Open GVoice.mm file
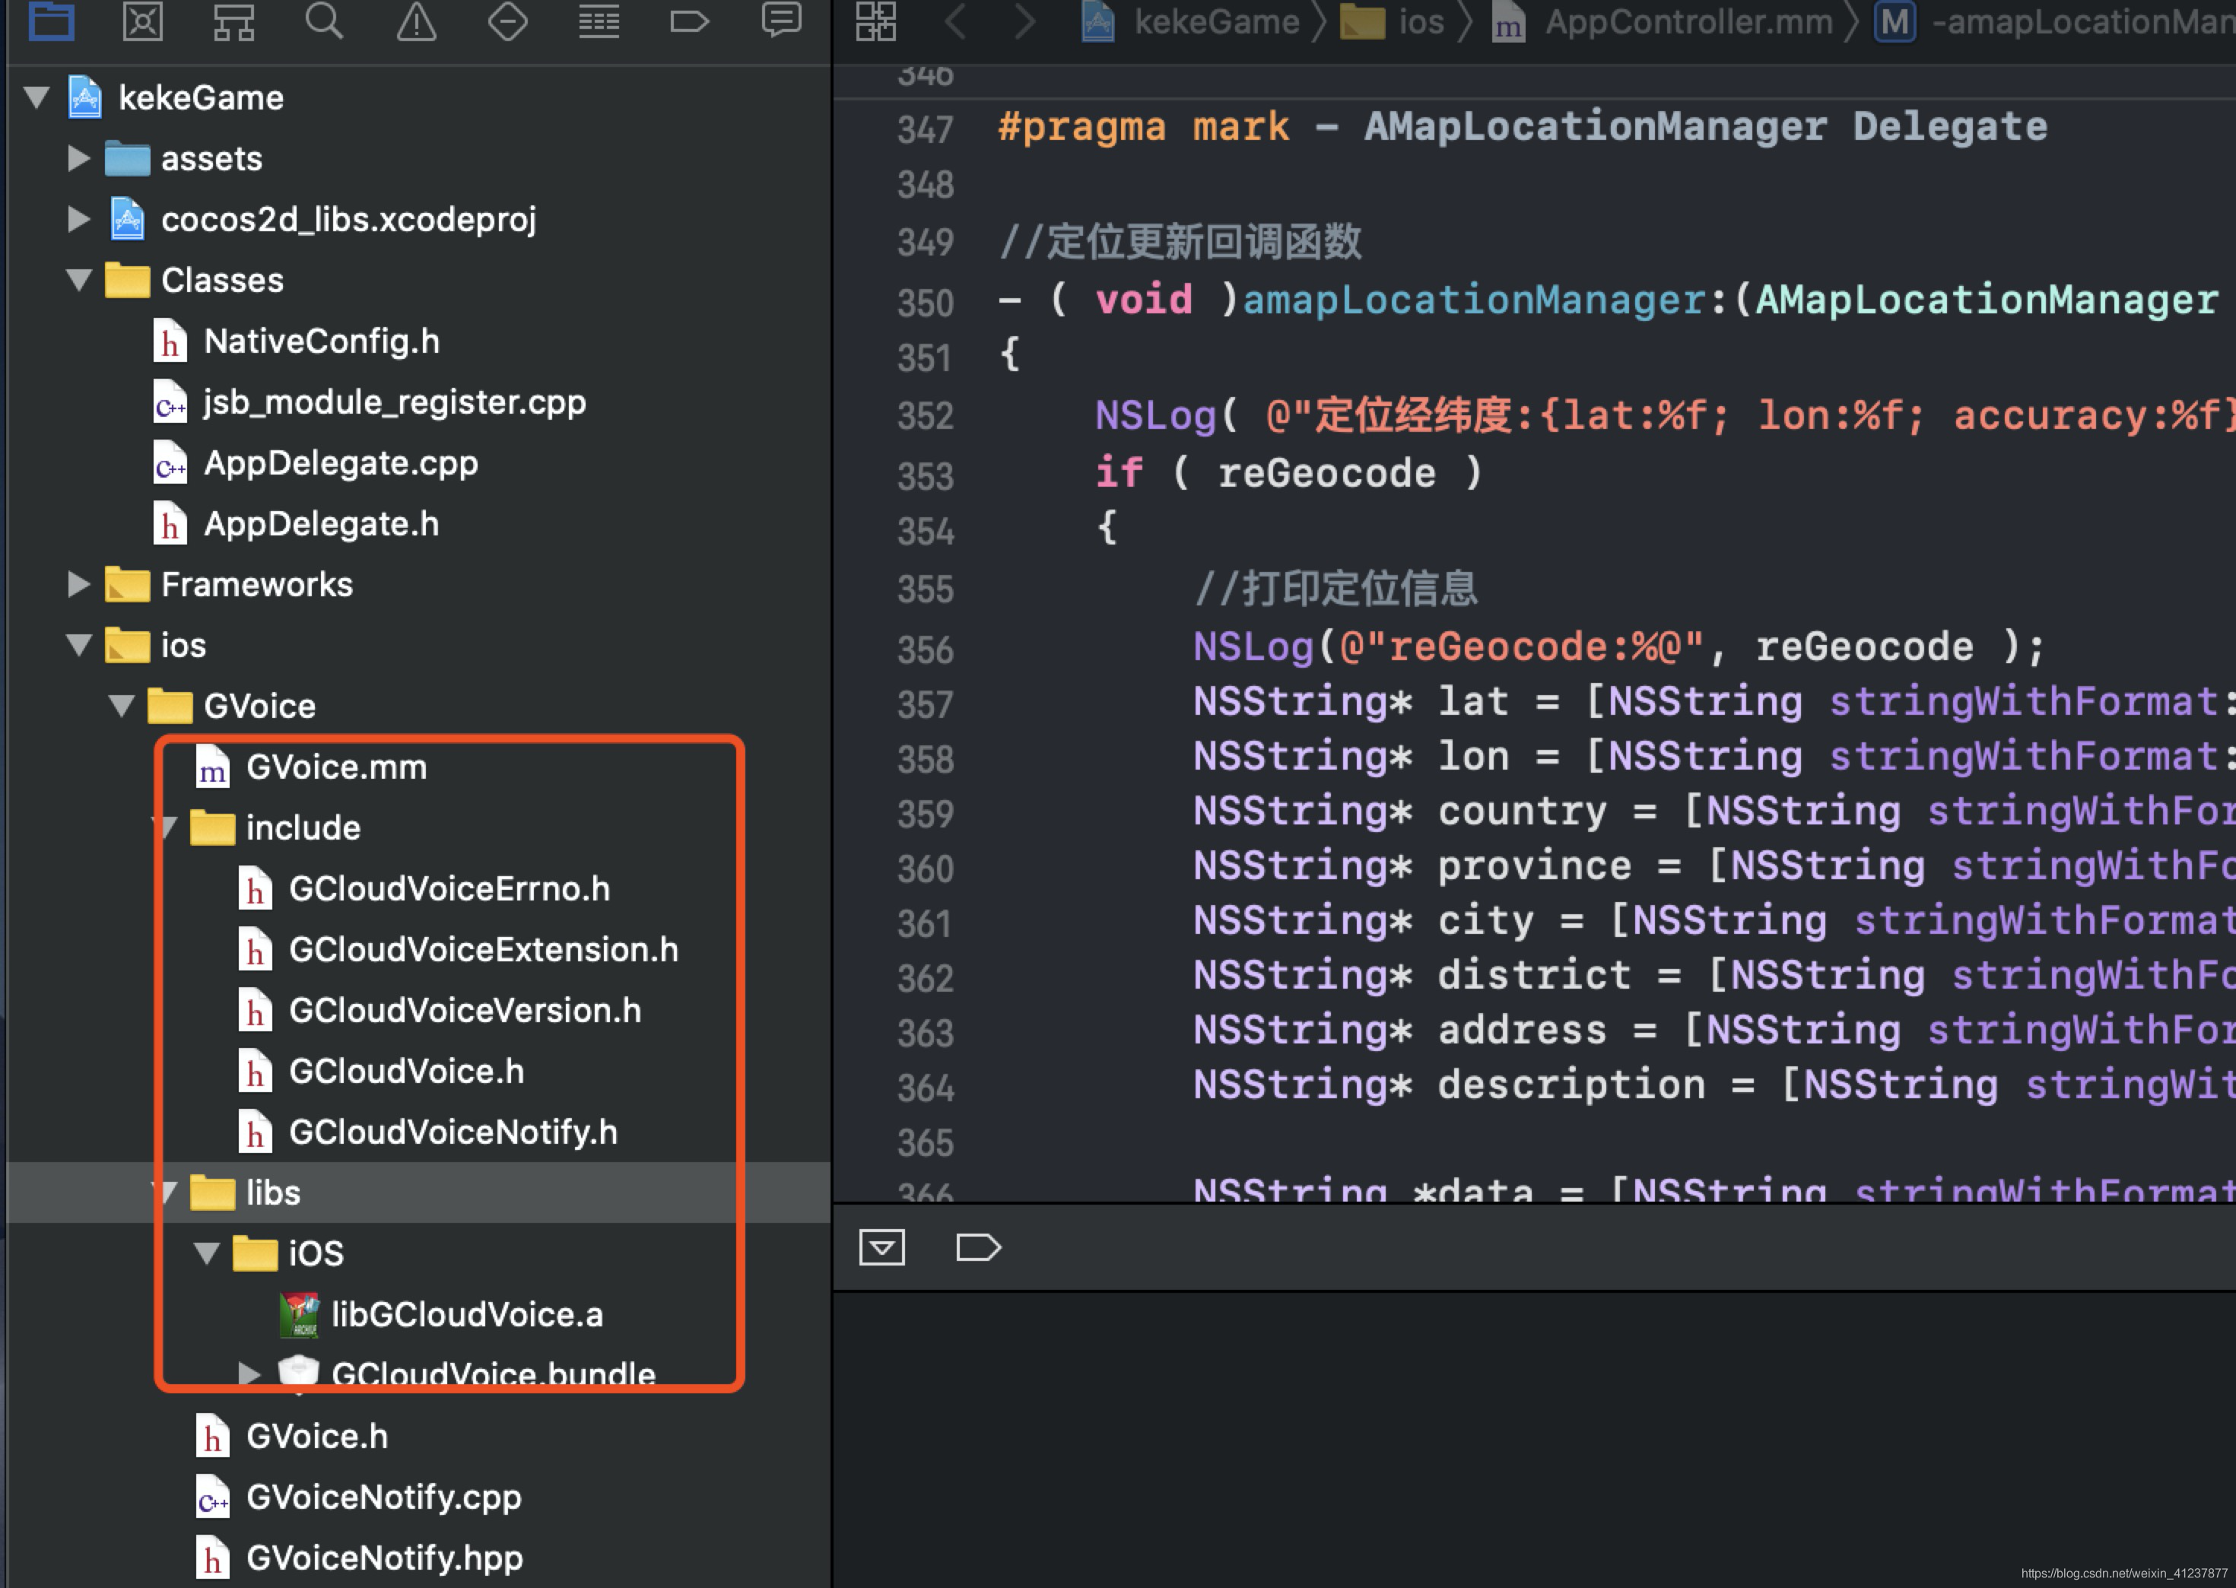The image size is (2236, 1588). coord(335,767)
